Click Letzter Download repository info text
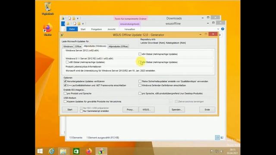This screenshot has height=155, width=276. click(163, 43)
